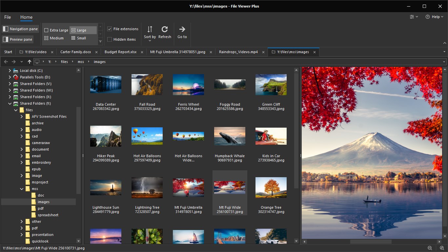Select the Orange Tree image
Screen dimensions: 448x252
271,188
